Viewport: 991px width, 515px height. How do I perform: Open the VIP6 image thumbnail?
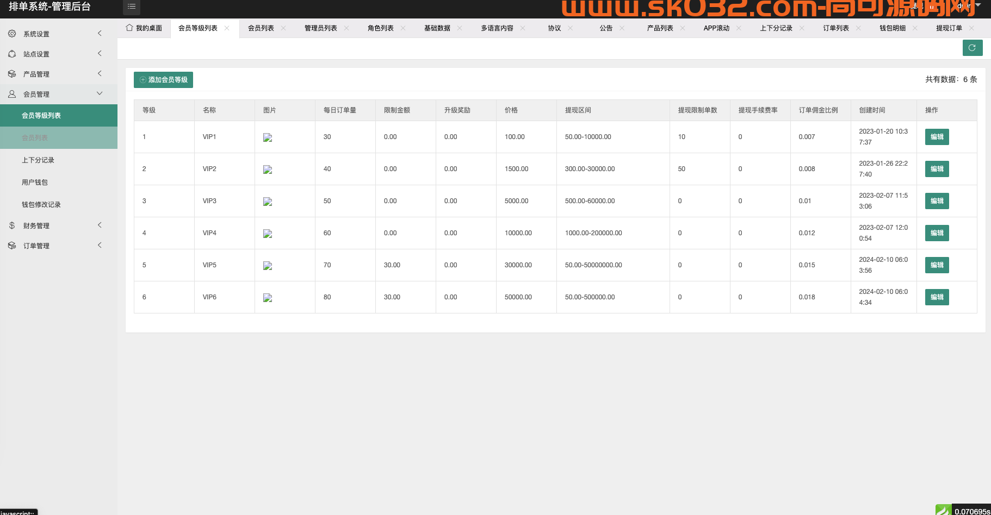[x=268, y=298]
